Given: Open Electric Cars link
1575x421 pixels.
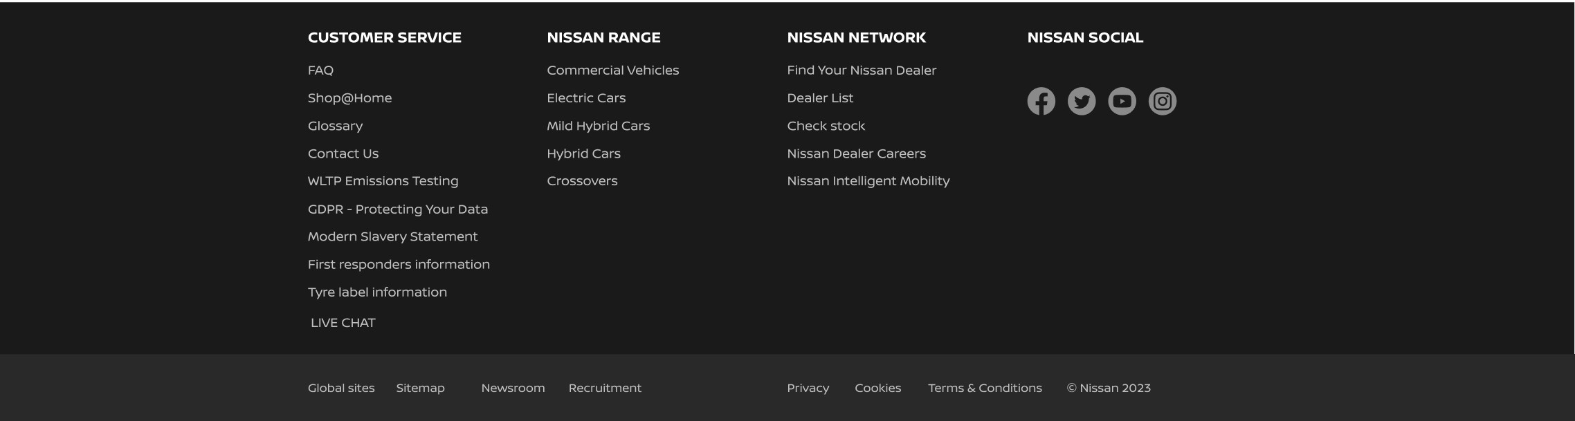Looking at the screenshot, I should point(586,98).
